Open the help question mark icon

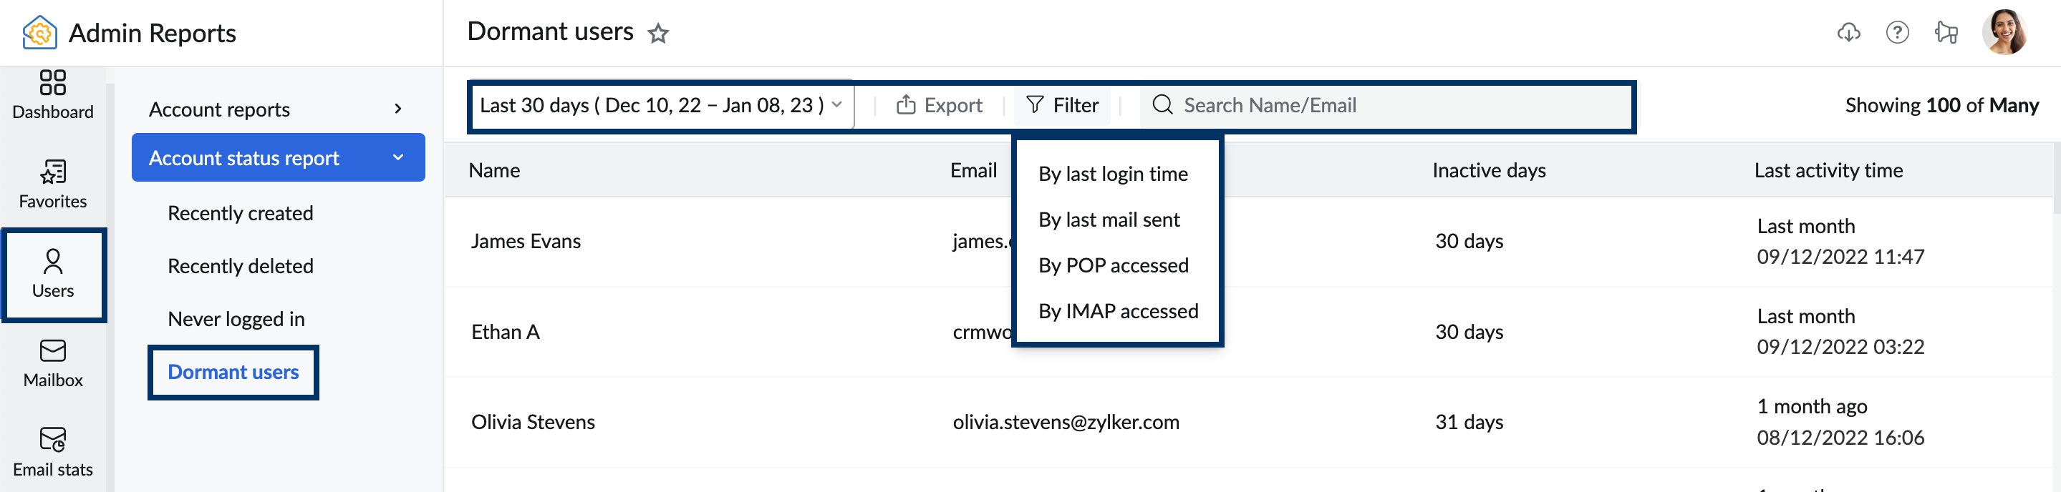click(1897, 32)
